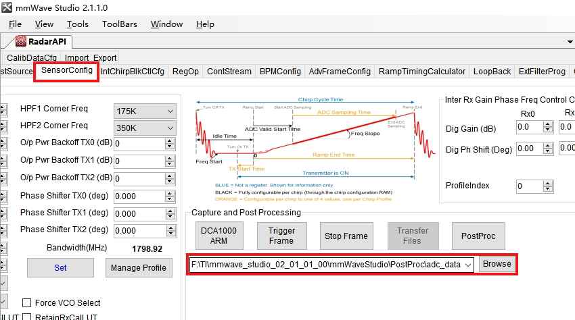Screen dimensions: 575x320
Task: Switch to the RegOp tab
Action: pyautogui.click(x=185, y=72)
